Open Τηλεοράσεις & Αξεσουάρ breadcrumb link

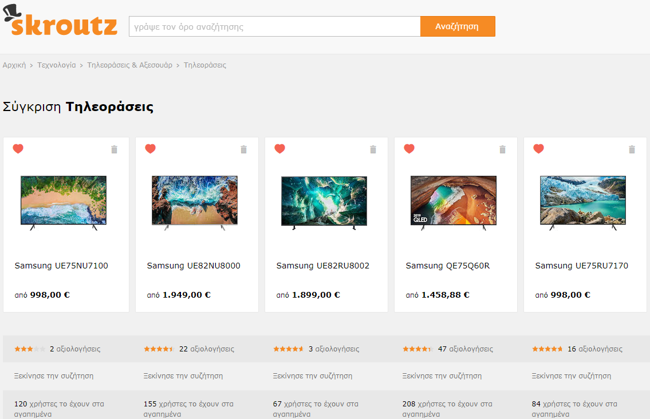129,65
